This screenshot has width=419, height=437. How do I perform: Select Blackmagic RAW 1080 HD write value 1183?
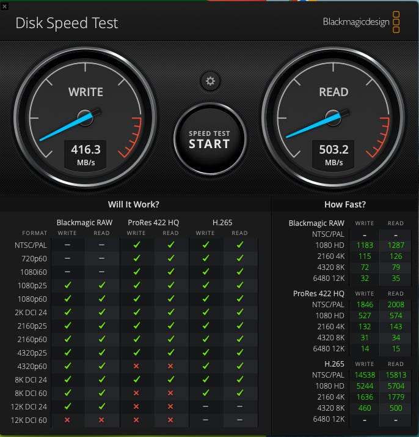point(365,245)
